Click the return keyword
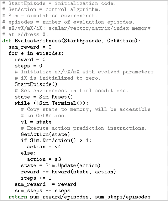 (x=18, y=197)
